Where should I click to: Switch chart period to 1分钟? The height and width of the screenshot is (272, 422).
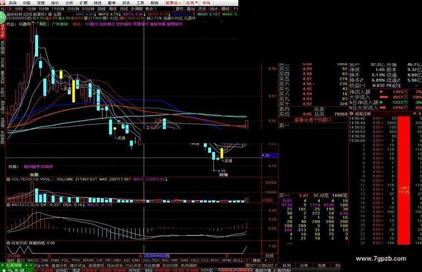tap(30, 9)
